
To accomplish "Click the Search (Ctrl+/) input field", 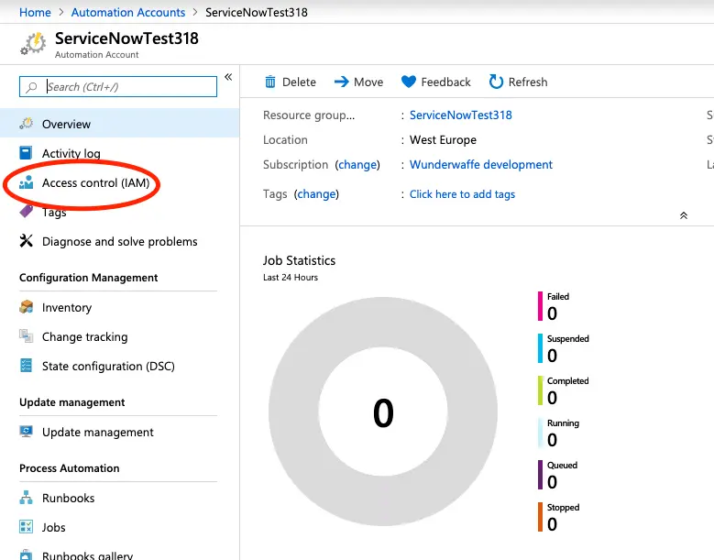I will [118, 86].
